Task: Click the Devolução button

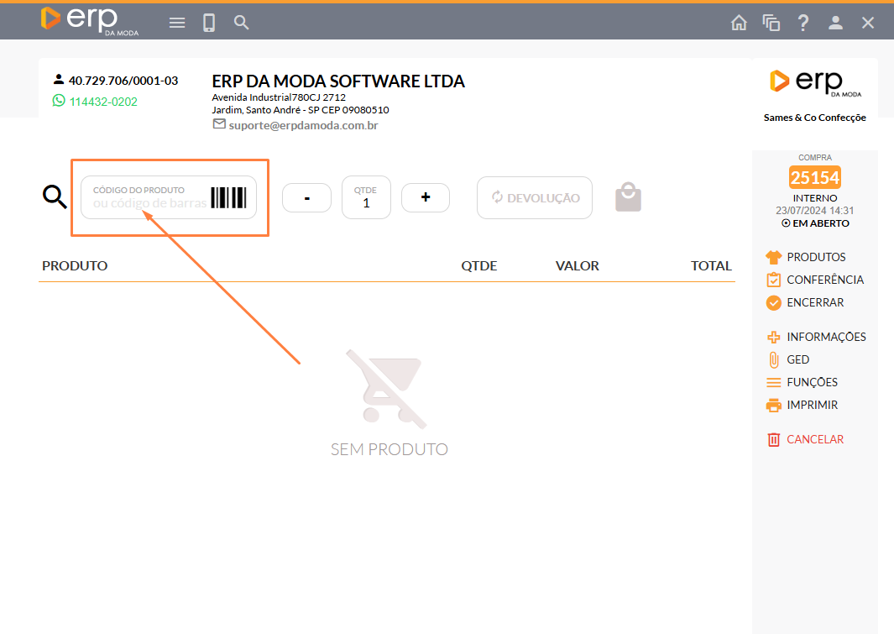Action: pyautogui.click(x=535, y=197)
